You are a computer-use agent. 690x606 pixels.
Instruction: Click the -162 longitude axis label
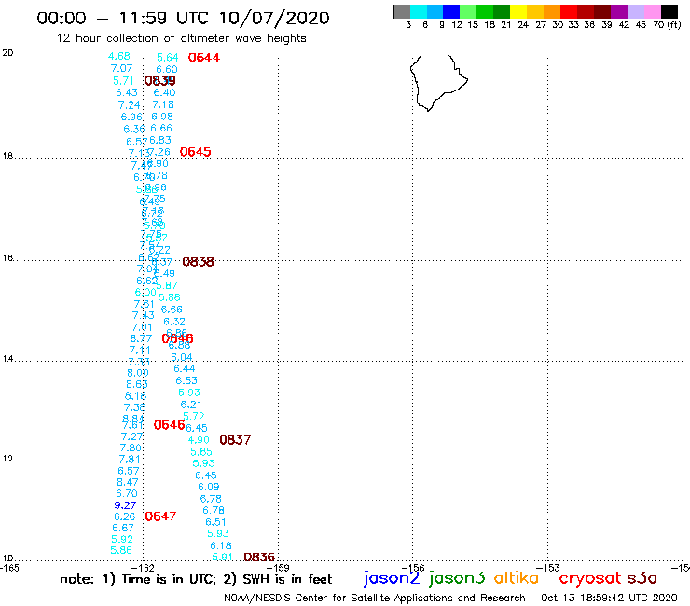coord(145,568)
